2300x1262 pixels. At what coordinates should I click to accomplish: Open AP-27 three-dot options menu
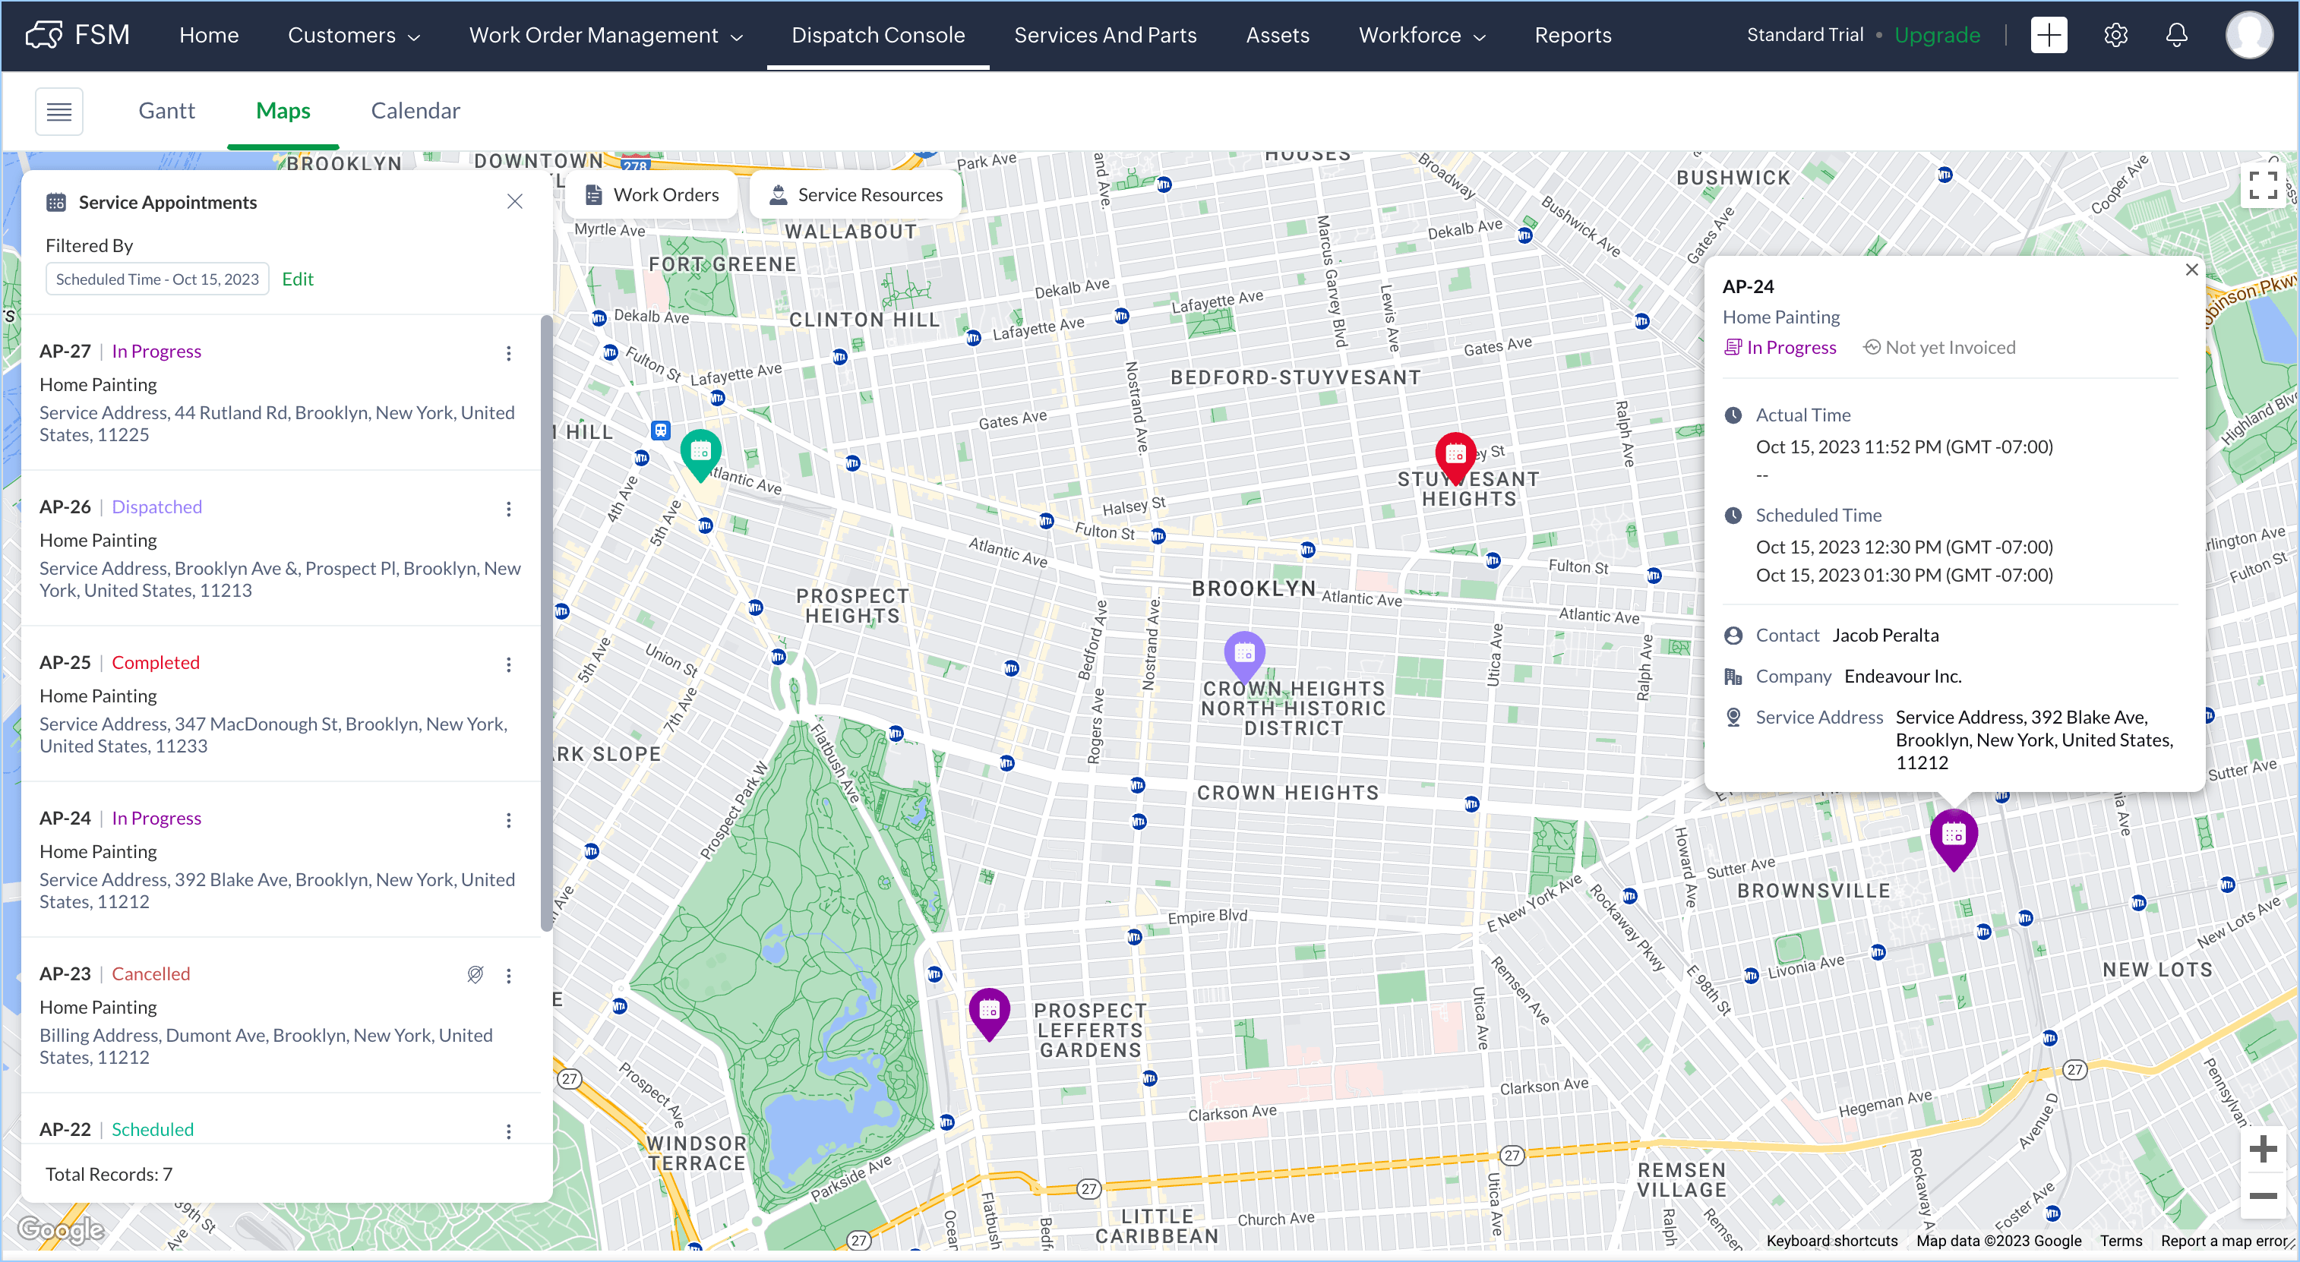[x=509, y=353]
